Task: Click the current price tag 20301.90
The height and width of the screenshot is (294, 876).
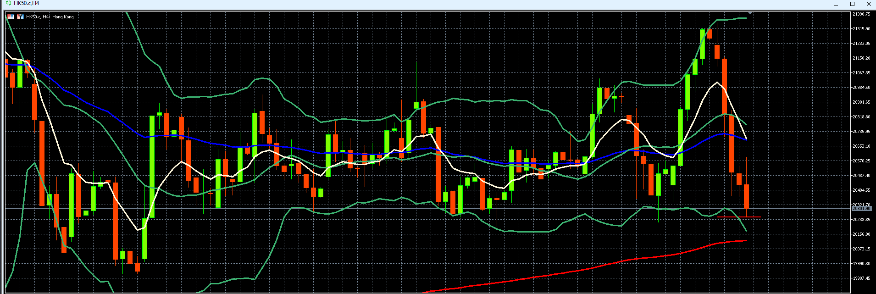Action: (861, 209)
